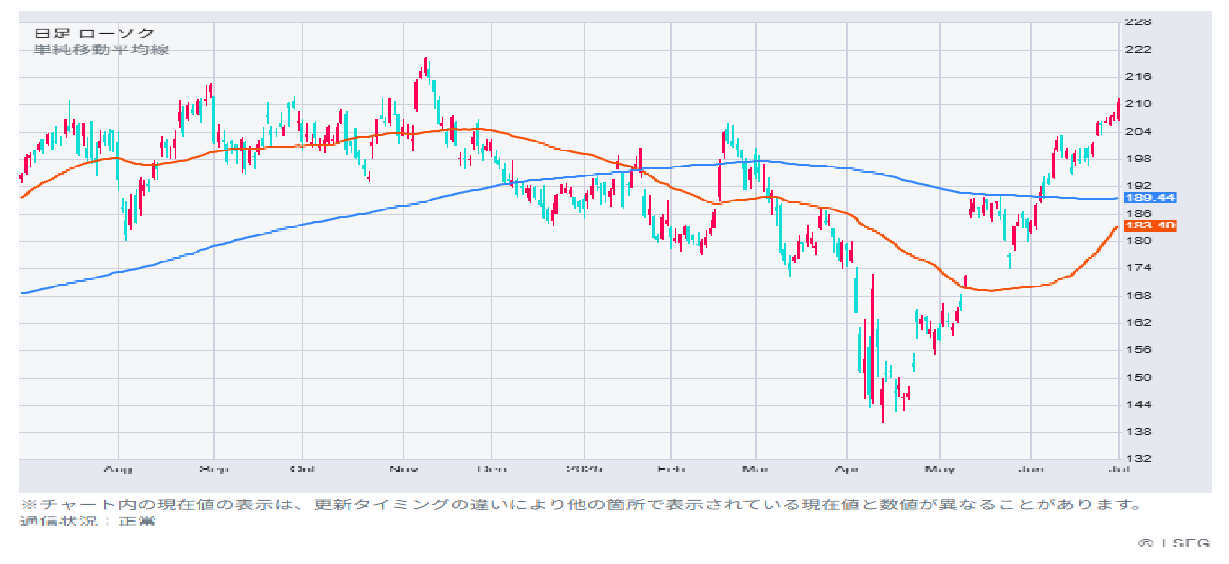
Task: Click the LSEG copyright text
Action: (x=1174, y=543)
